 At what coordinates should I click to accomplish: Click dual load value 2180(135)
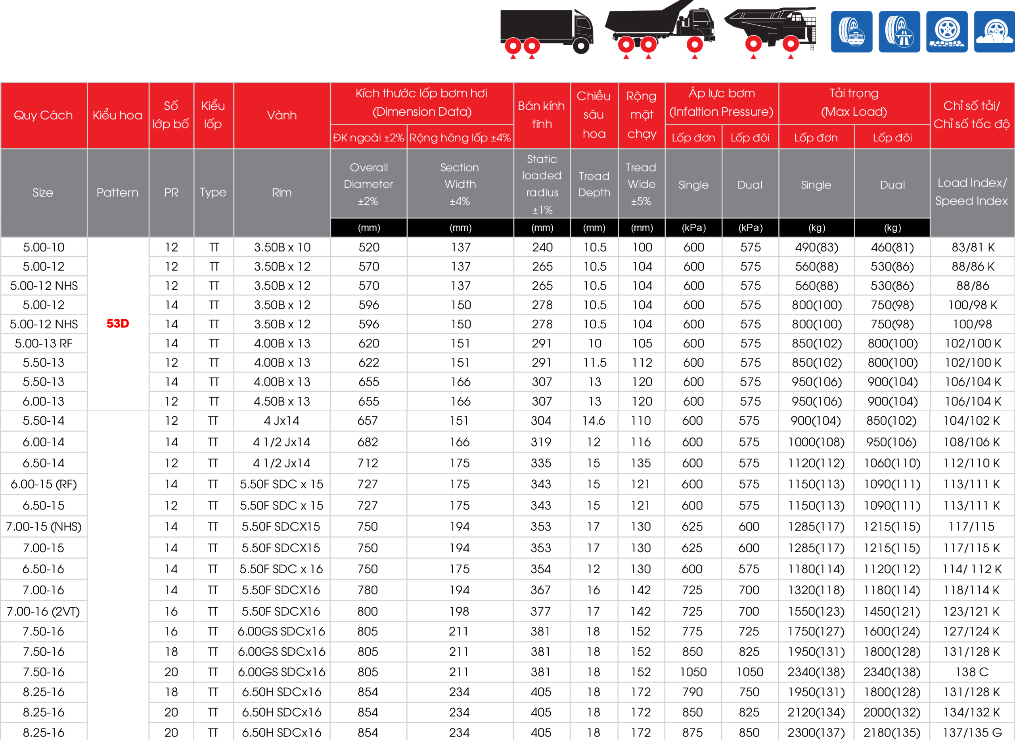coord(892,732)
